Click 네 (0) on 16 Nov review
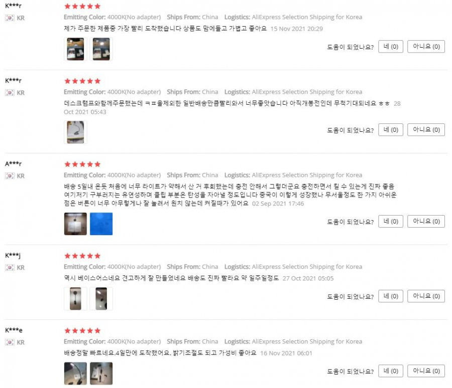This screenshot has height=388, width=452. tap(391, 371)
